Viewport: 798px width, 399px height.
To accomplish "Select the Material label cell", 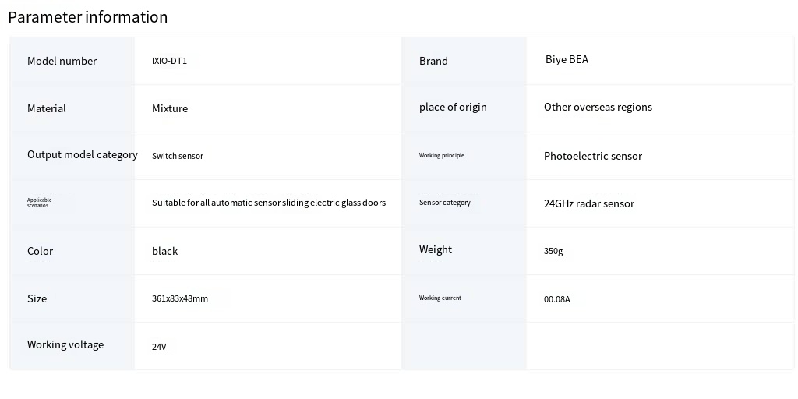I will [47, 108].
